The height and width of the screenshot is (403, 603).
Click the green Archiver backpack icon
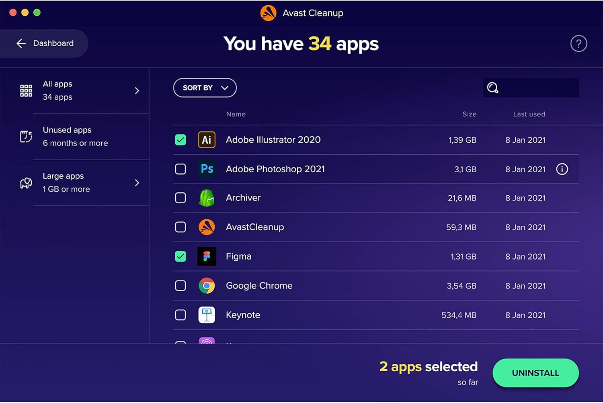point(207,198)
